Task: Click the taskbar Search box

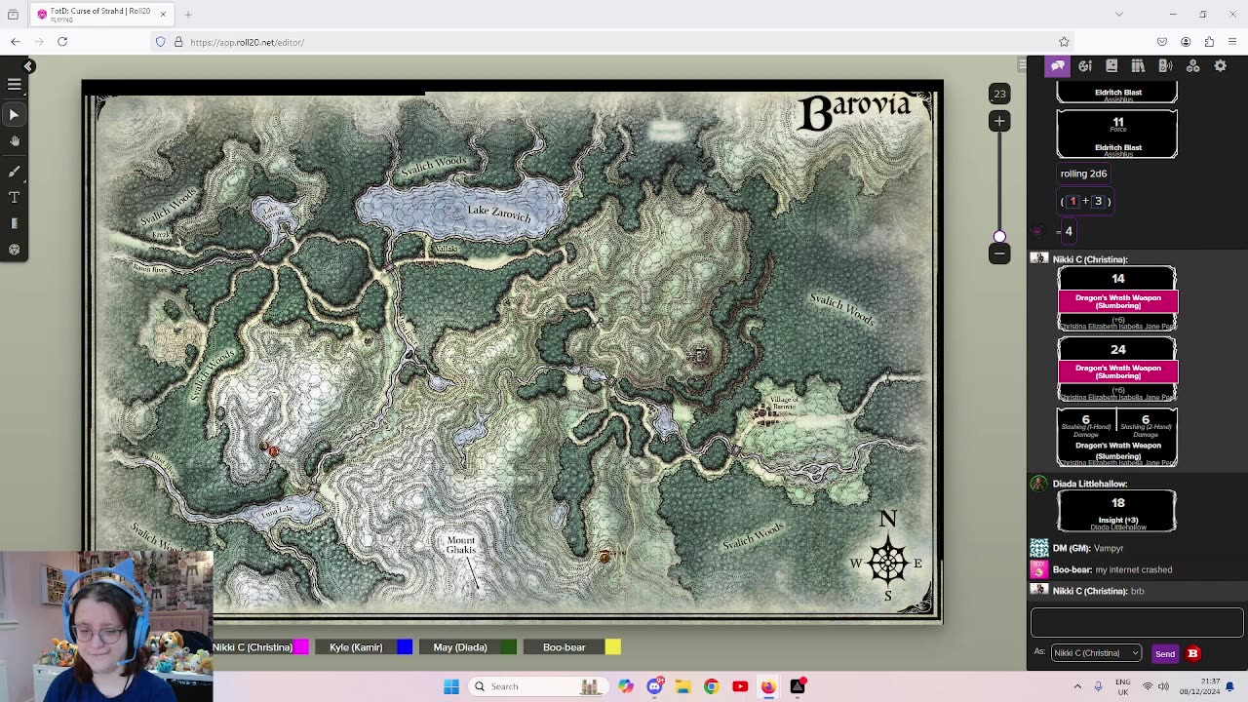Action: pos(536,686)
